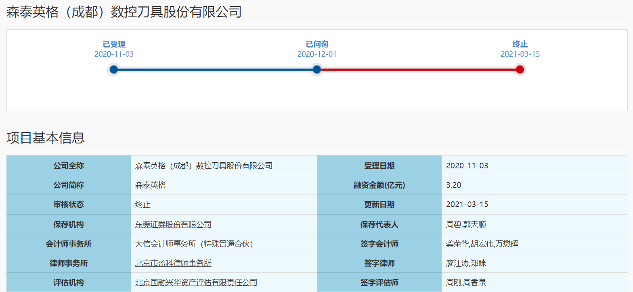
Task: Click the 已问询 timeline dot
Action: pyautogui.click(x=317, y=70)
